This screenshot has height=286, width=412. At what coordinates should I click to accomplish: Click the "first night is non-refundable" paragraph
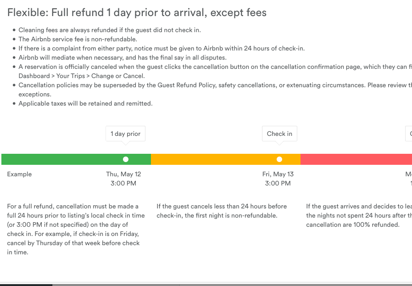click(222, 211)
